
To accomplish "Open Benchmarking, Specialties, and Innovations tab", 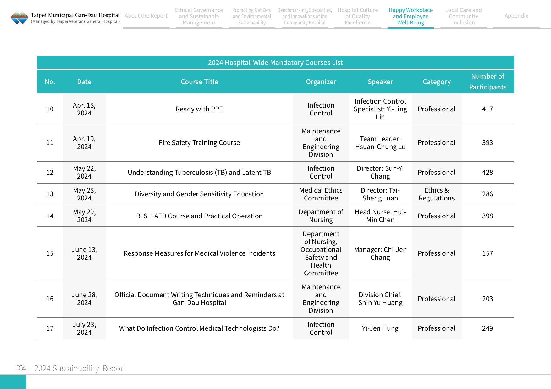I will click(305, 16).
